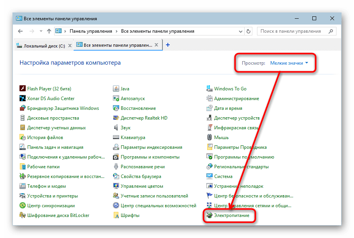This screenshot has height=238, width=354.
Task: Close the Локальный диск (C:) tab
Action: click(x=70, y=46)
